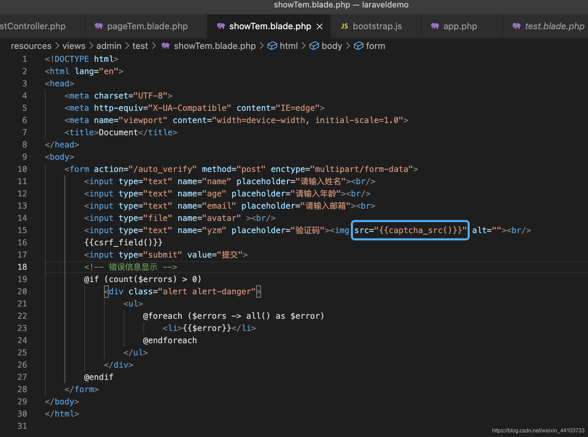588x437 pixels.
Task: Click the src="{{captcha_src()}}" attribute
Action: (x=411, y=230)
